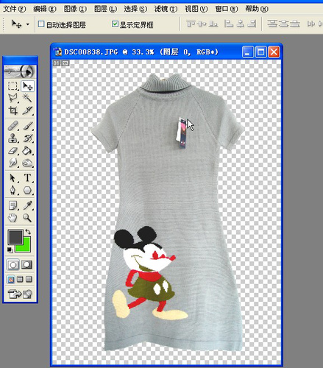Viewport: 323px width, 368px height.
Task: Select the Rectangular Marquee tool
Action: (13, 86)
